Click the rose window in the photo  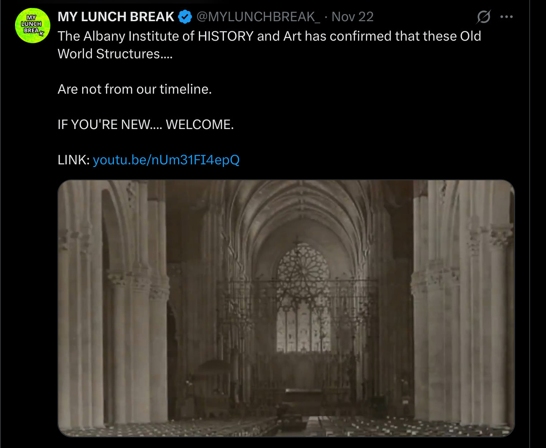click(x=303, y=270)
